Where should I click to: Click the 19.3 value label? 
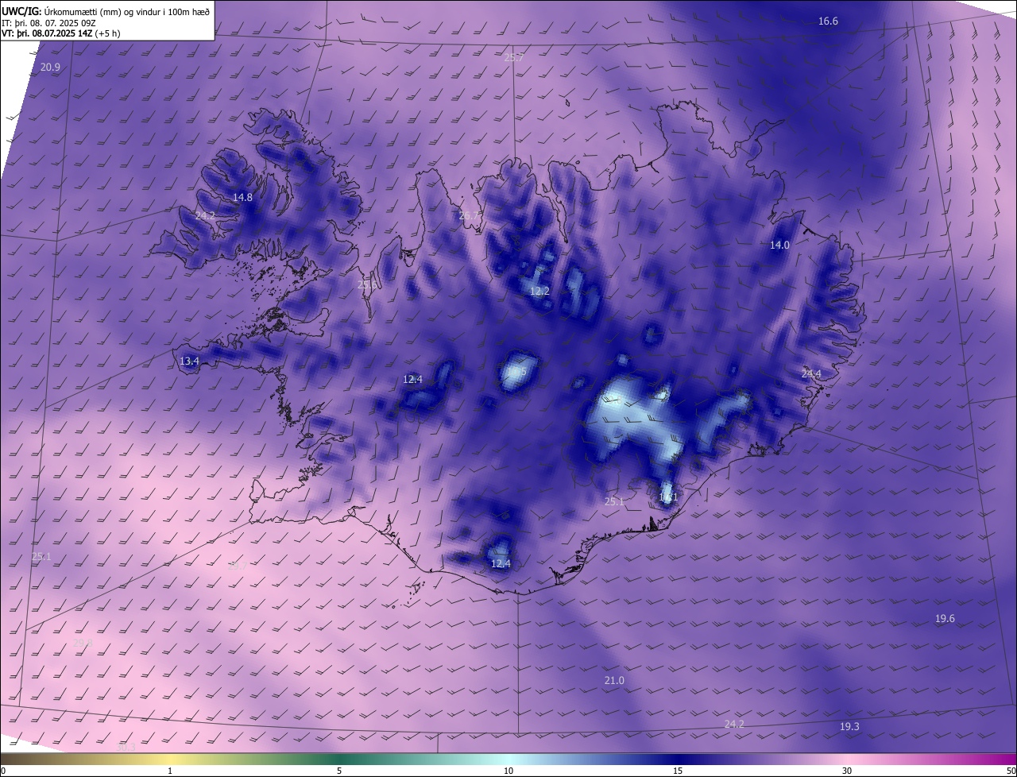[849, 726]
